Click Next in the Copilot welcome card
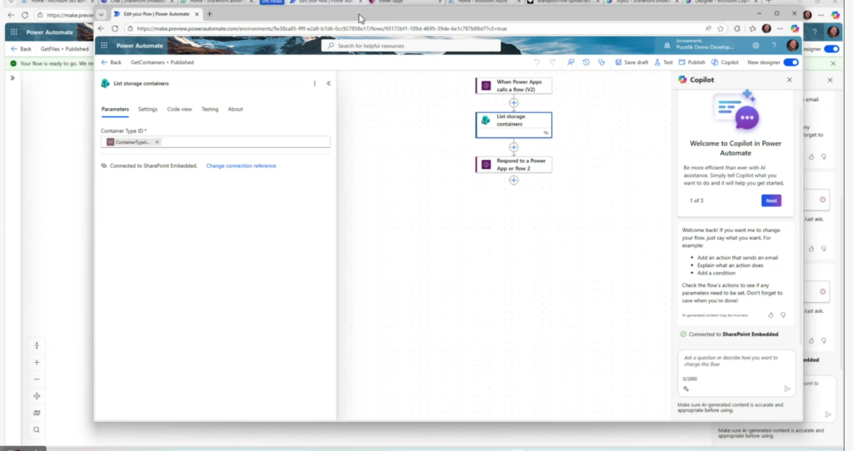Viewport: 853px width, 451px height. 771,201
